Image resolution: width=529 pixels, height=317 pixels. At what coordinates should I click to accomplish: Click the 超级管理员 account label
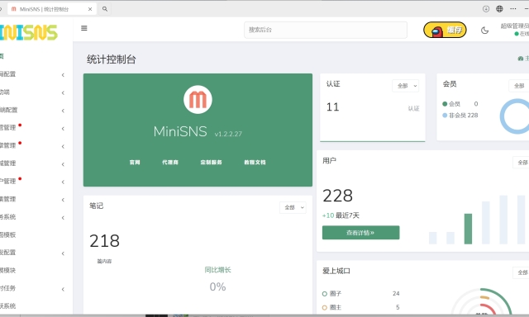(x=515, y=26)
